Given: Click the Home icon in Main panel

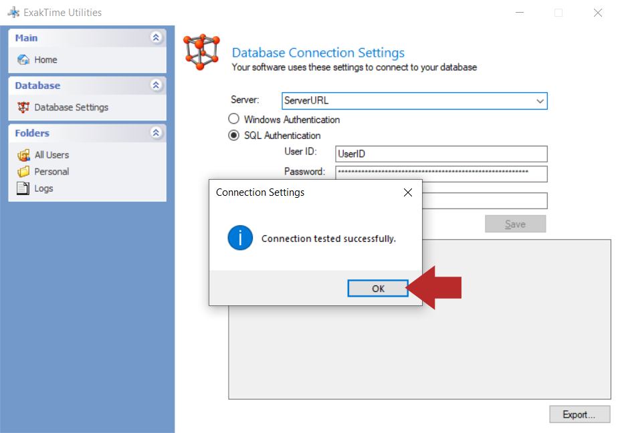Looking at the screenshot, I should pos(23,60).
